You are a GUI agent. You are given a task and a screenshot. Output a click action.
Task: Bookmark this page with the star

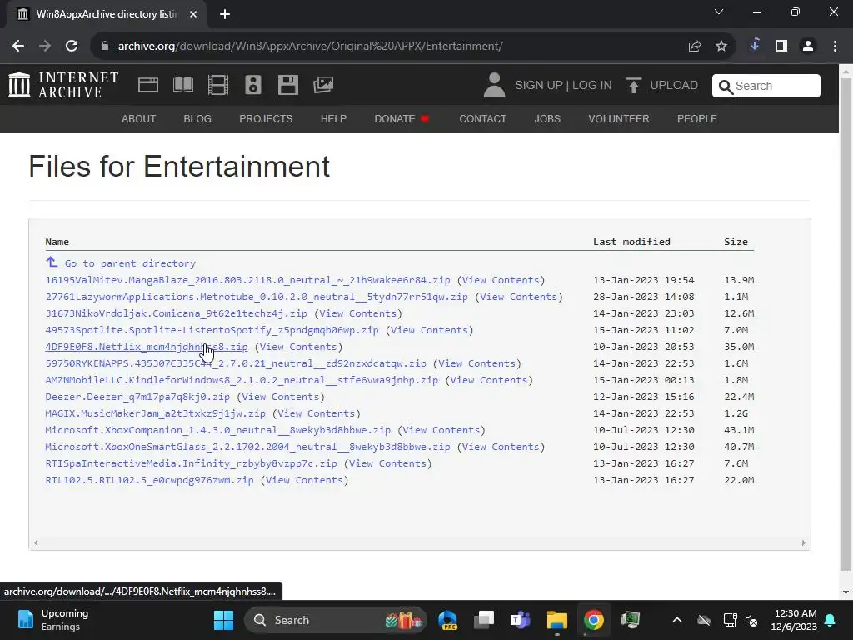[721, 47]
